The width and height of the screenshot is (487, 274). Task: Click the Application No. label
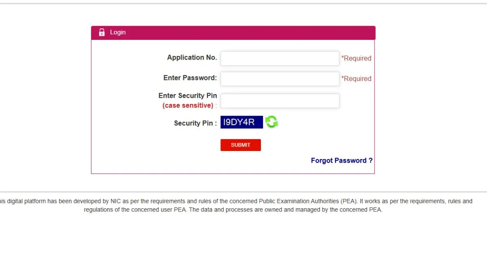click(x=192, y=58)
